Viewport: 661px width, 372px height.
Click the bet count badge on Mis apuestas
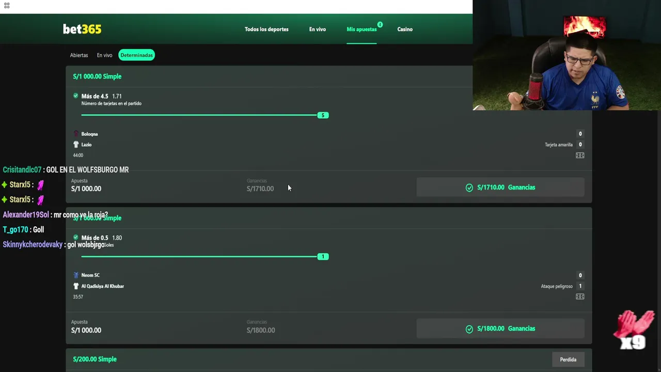click(x=380, y=24)
